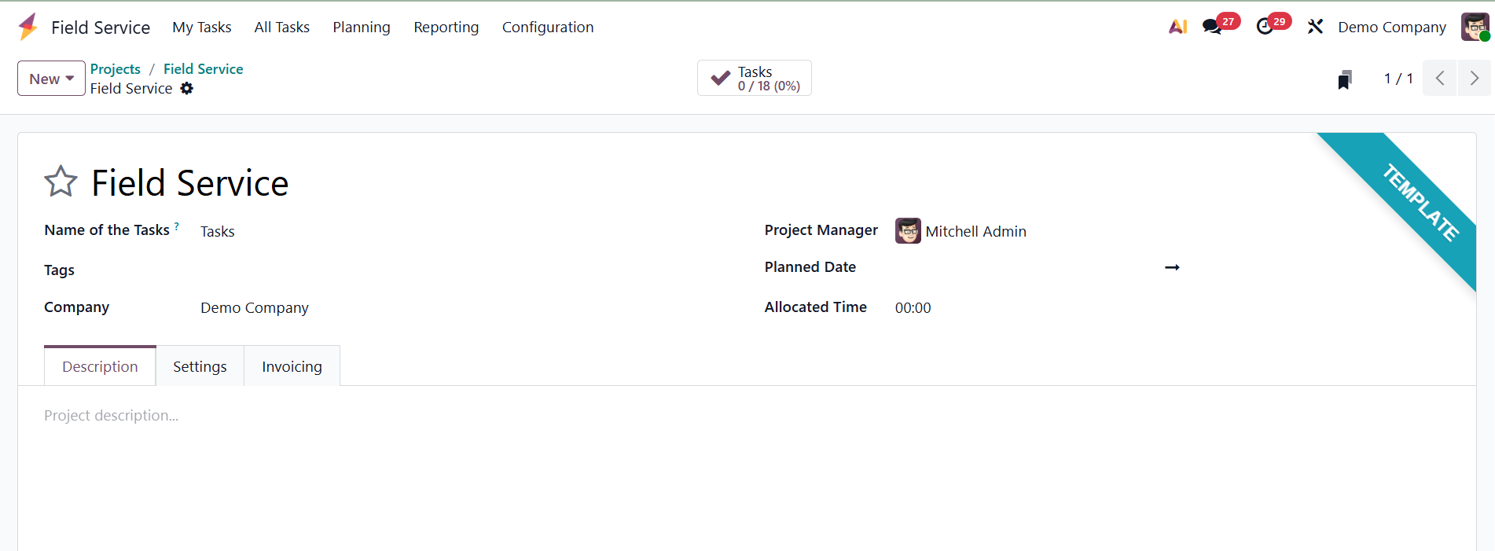Toggle the favorite star for Field Service
1495x551 pixels.
click(x=61, y=182)
